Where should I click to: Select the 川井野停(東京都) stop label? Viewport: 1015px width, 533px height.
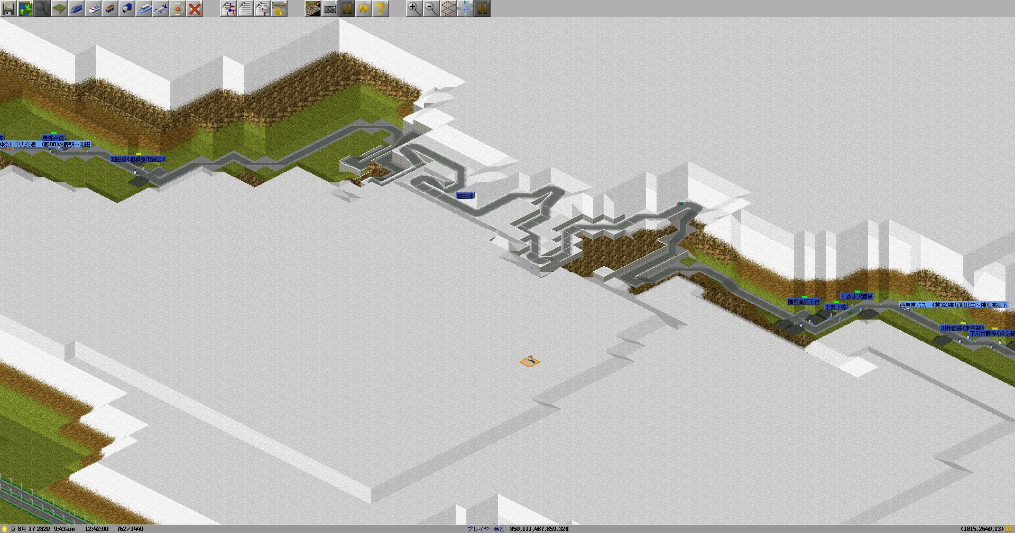(x=962, y=328)
